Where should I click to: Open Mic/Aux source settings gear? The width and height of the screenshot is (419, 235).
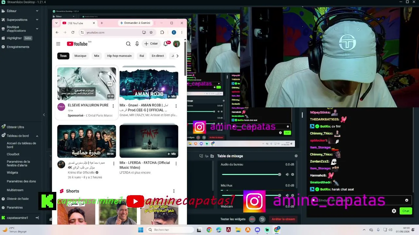[x=293, y=195]
